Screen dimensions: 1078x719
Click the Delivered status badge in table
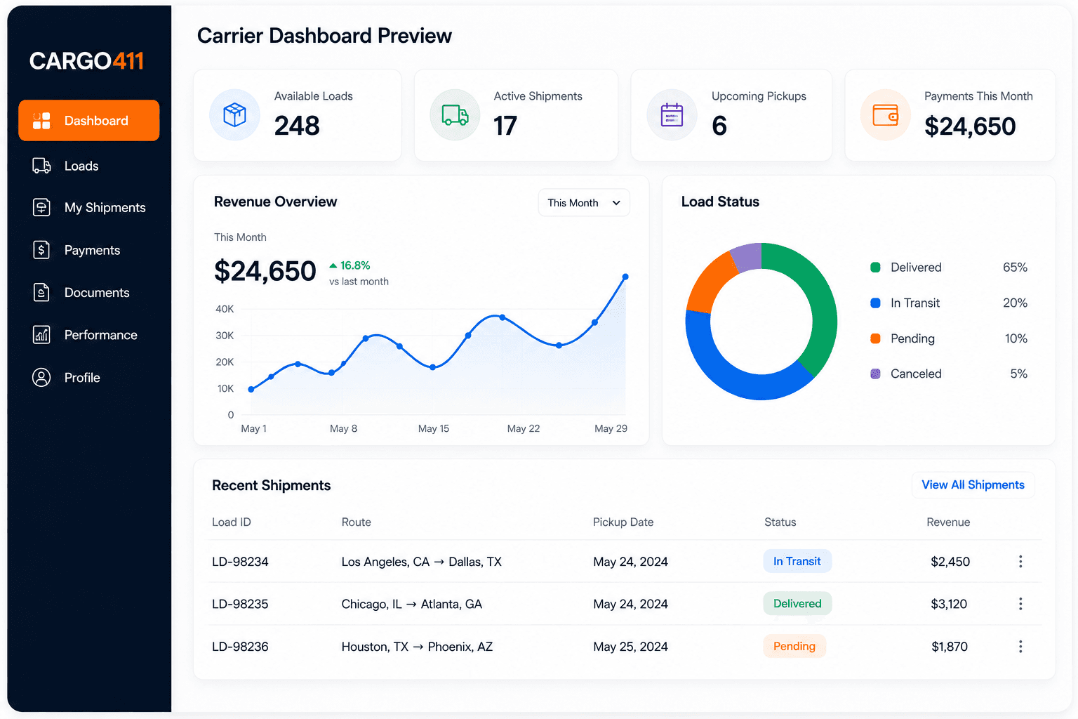point(797,604)
